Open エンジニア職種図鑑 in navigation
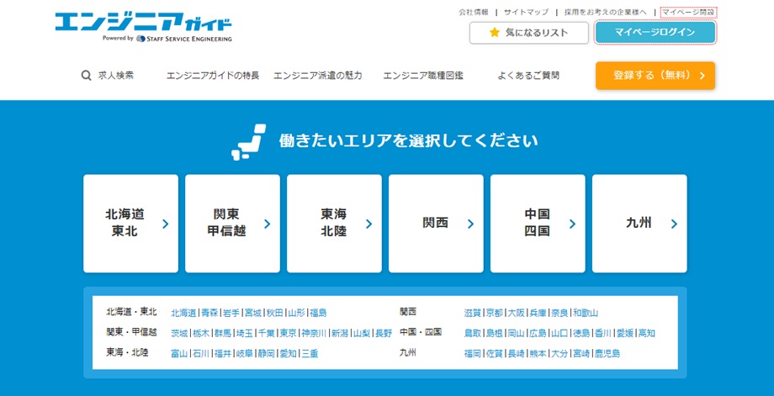Screen dimensions: 774x396 [422, 75]
